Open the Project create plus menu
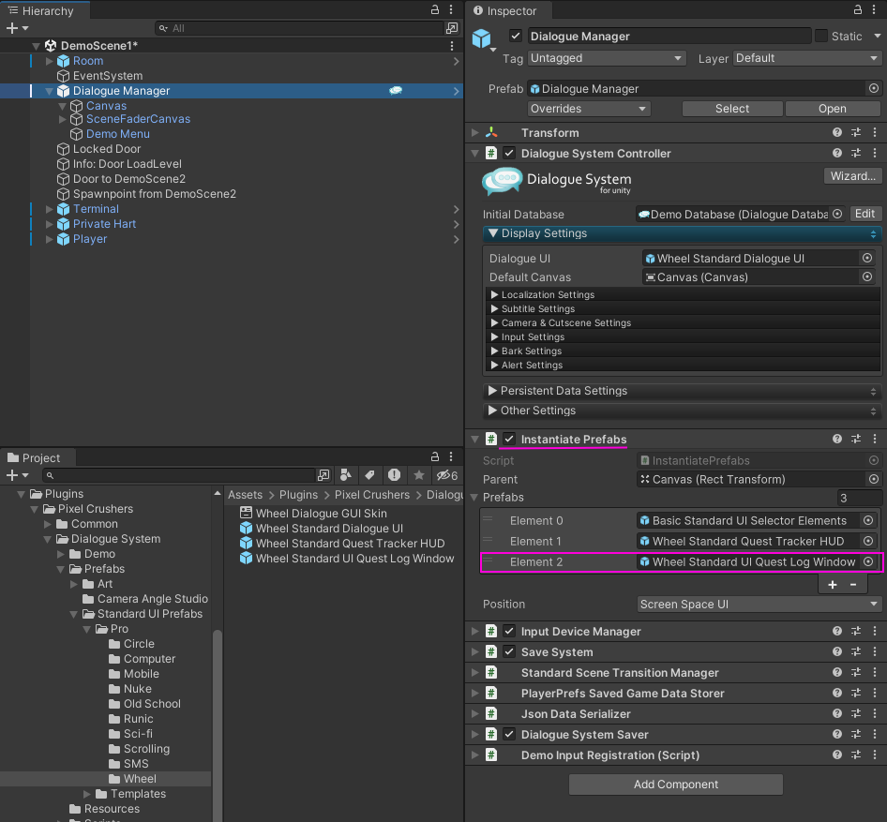The width and height of the screenshot is (887, 822). [16, 475]
